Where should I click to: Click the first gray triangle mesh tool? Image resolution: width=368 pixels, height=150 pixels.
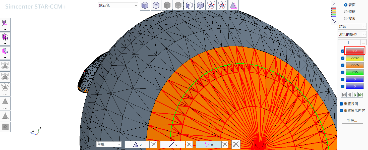(5, 66)
